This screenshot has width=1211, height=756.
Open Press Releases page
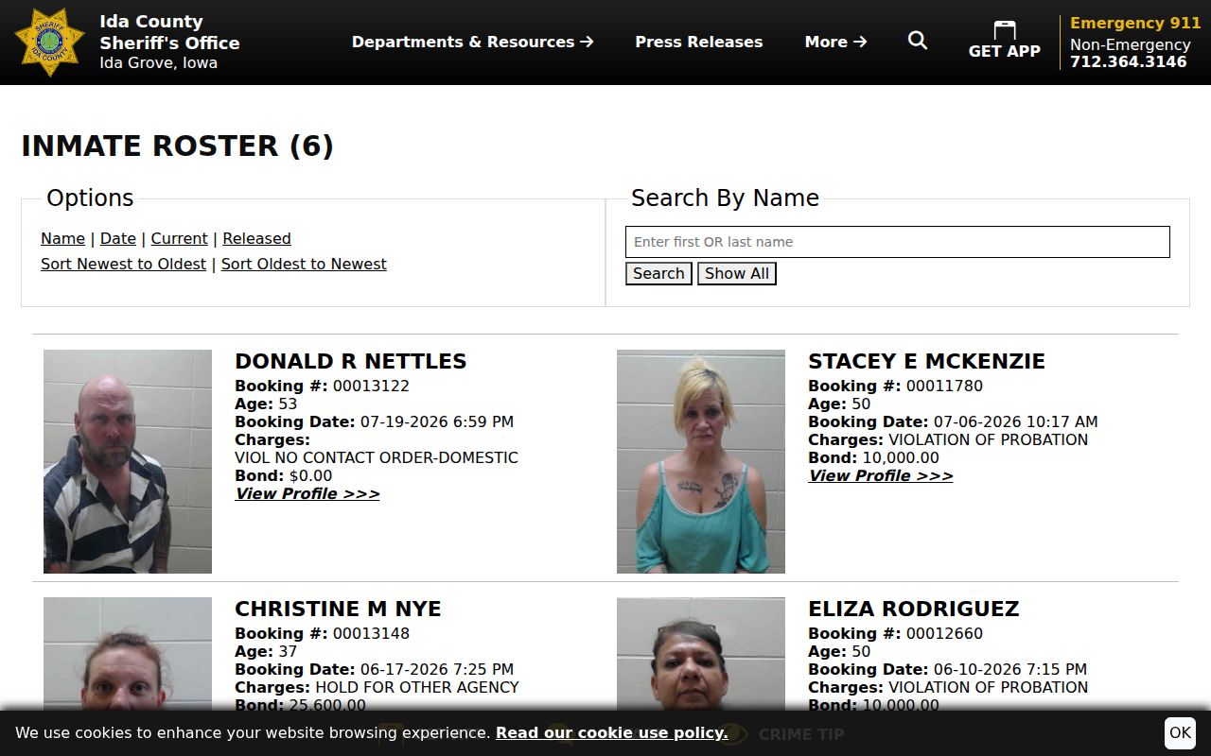click(x=699, y=42)
